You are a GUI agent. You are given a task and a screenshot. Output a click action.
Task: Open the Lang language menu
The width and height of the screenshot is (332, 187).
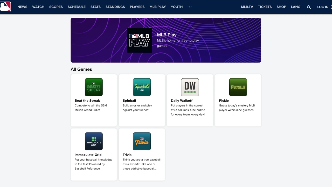[x=296, y=7]
